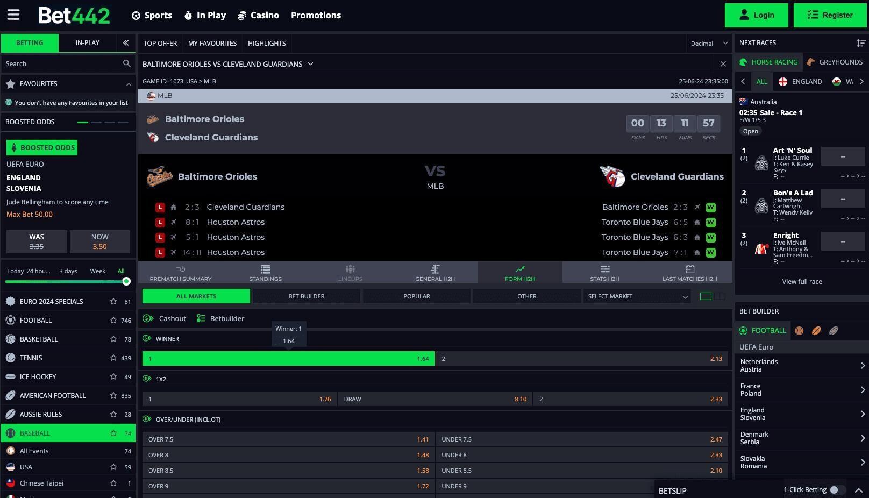Collapse the Favourites section
Image resolution: width=869 pixels, height=498 pixels.
click(129, 84)
